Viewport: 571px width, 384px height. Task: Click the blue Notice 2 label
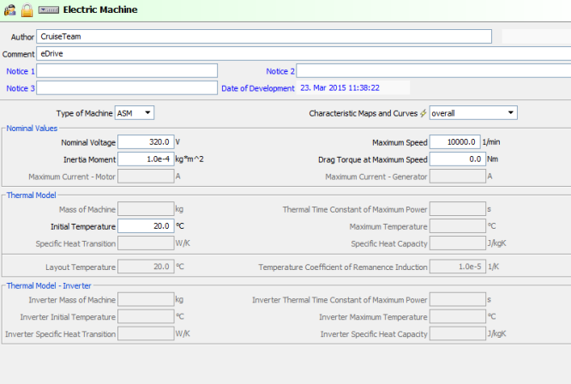(x=280, y=71)
